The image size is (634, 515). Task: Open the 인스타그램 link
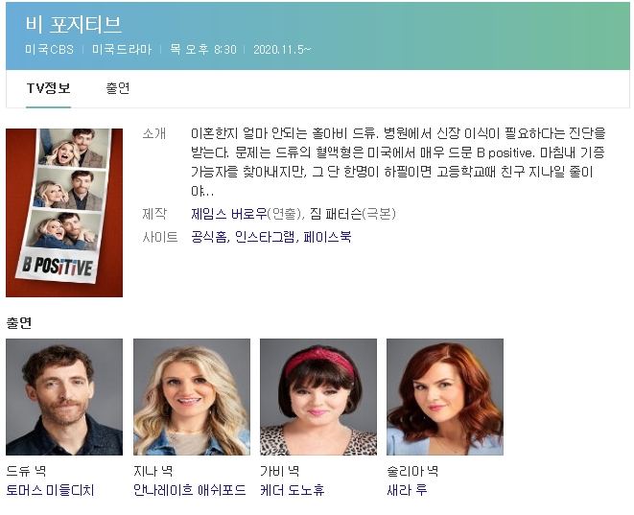[265, 235]
